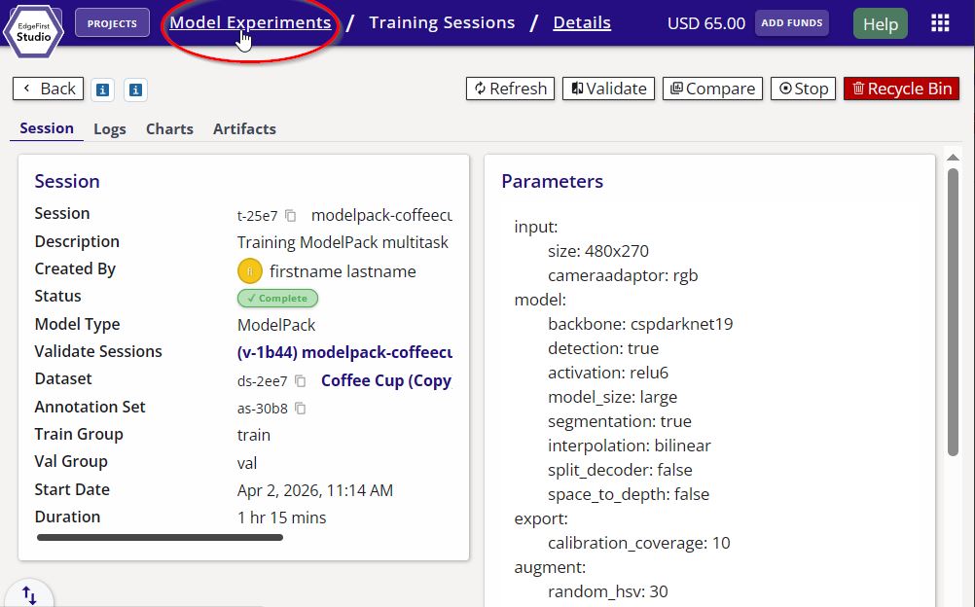Click the firstname lastname user avatar
Image resolution: width=975 pixels, height=607 pixels.
tap(248, 270)
